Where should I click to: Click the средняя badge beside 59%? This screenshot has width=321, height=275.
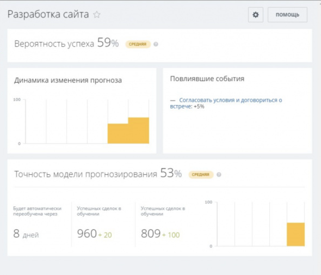pos(138,44)
